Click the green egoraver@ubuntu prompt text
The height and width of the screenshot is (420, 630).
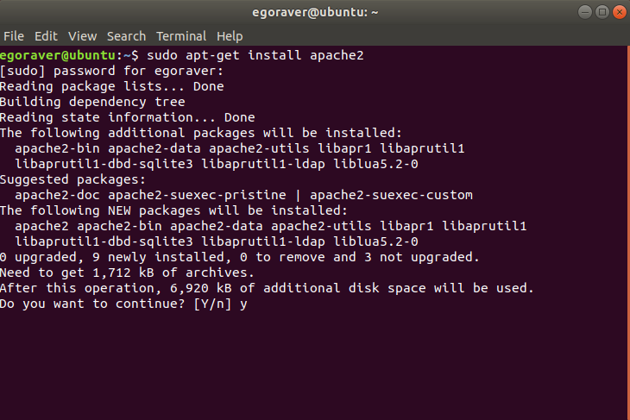59,55
